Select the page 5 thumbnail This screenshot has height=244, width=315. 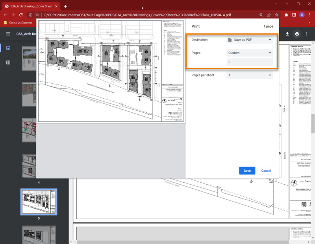coord(39,202)
